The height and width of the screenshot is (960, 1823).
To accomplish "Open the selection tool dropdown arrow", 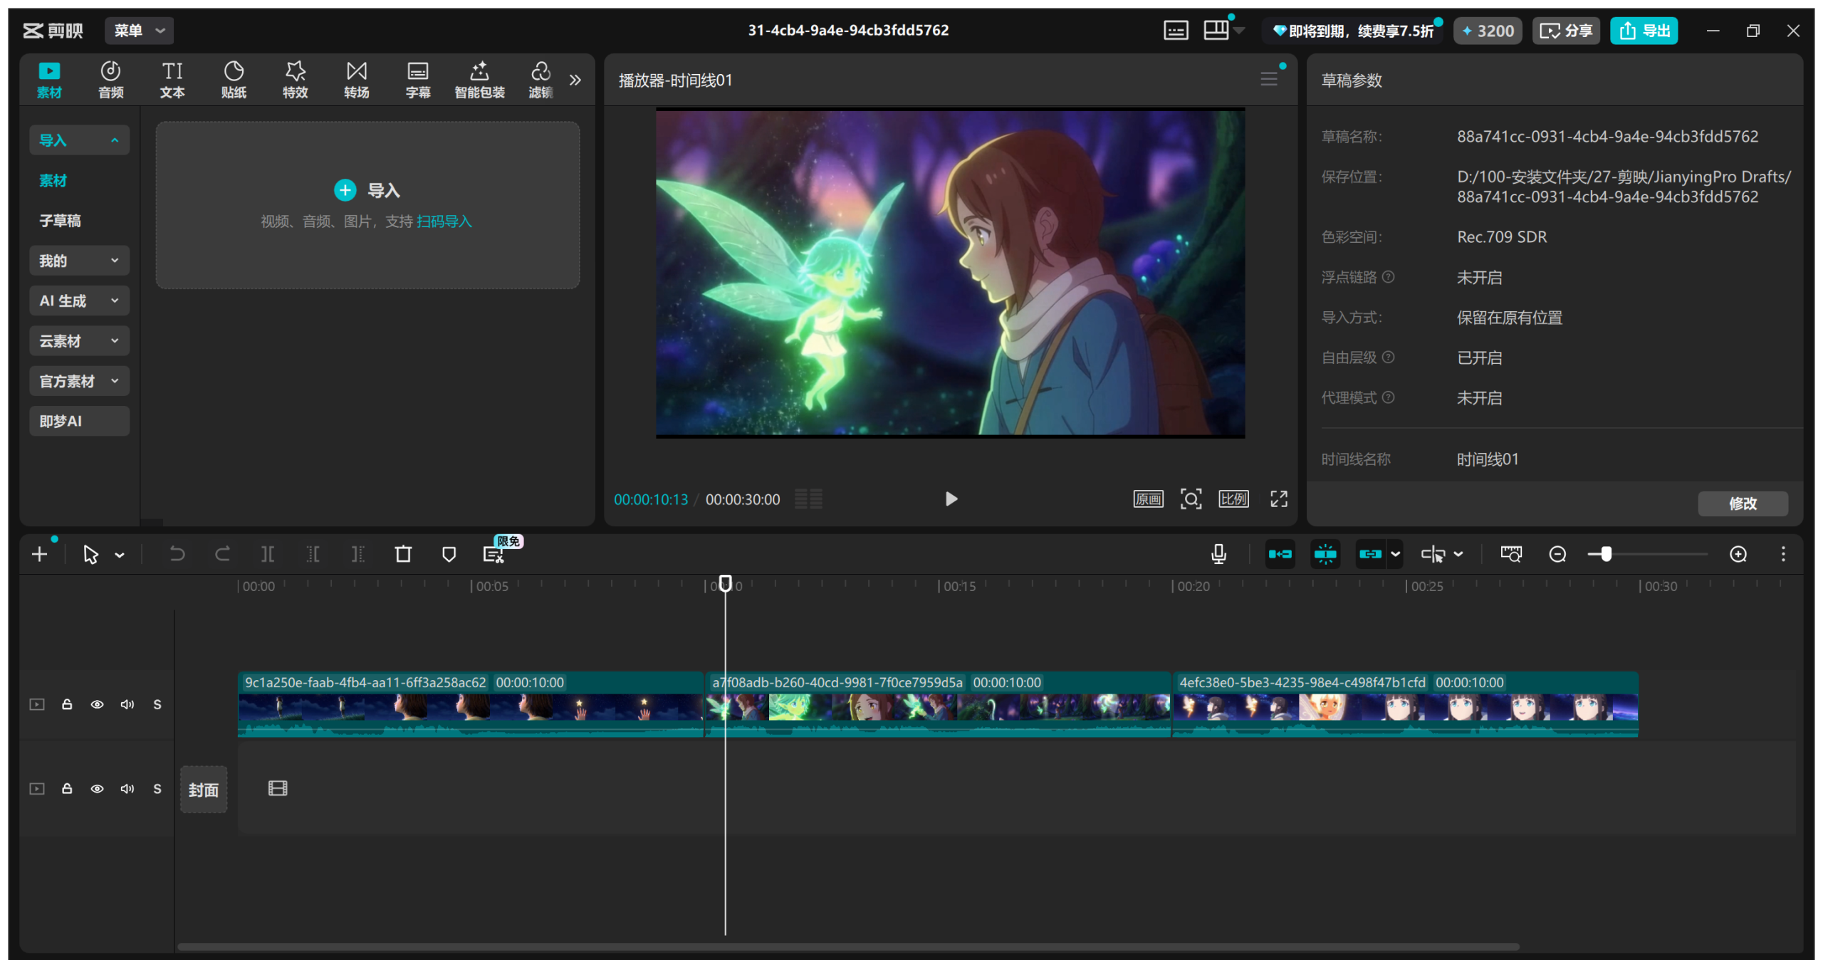I will (120, 555).
